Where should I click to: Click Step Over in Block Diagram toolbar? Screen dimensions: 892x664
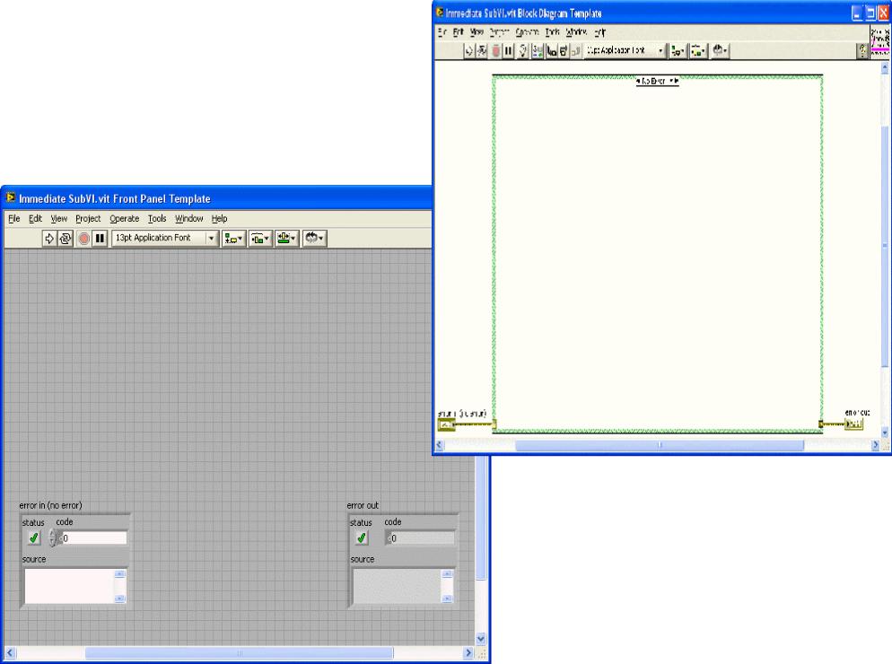pyautogui.click(x=564, y=51)
